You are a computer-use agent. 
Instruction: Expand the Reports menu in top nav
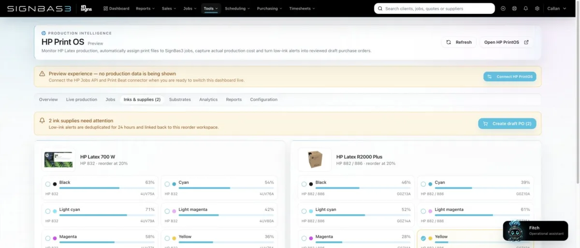point(145,8)
